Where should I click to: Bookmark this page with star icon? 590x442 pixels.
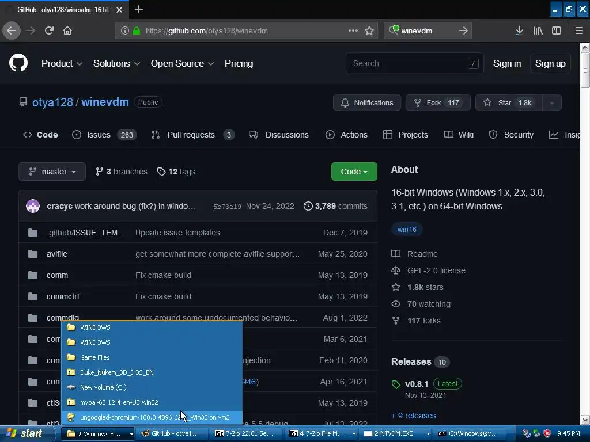point(369,31)
